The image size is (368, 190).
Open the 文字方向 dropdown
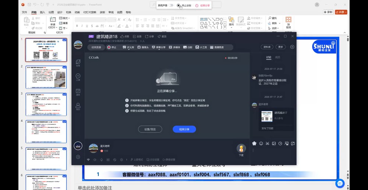coord(179,18)
